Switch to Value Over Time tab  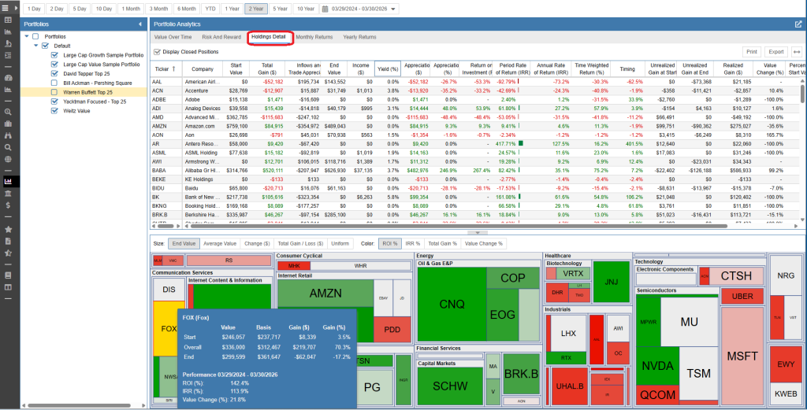click(173, 37)
